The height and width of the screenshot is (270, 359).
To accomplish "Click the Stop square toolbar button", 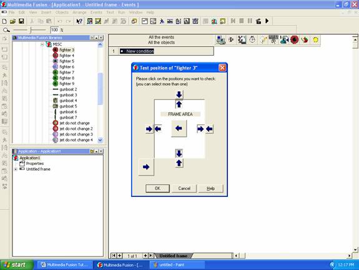I will click(242, 21).
